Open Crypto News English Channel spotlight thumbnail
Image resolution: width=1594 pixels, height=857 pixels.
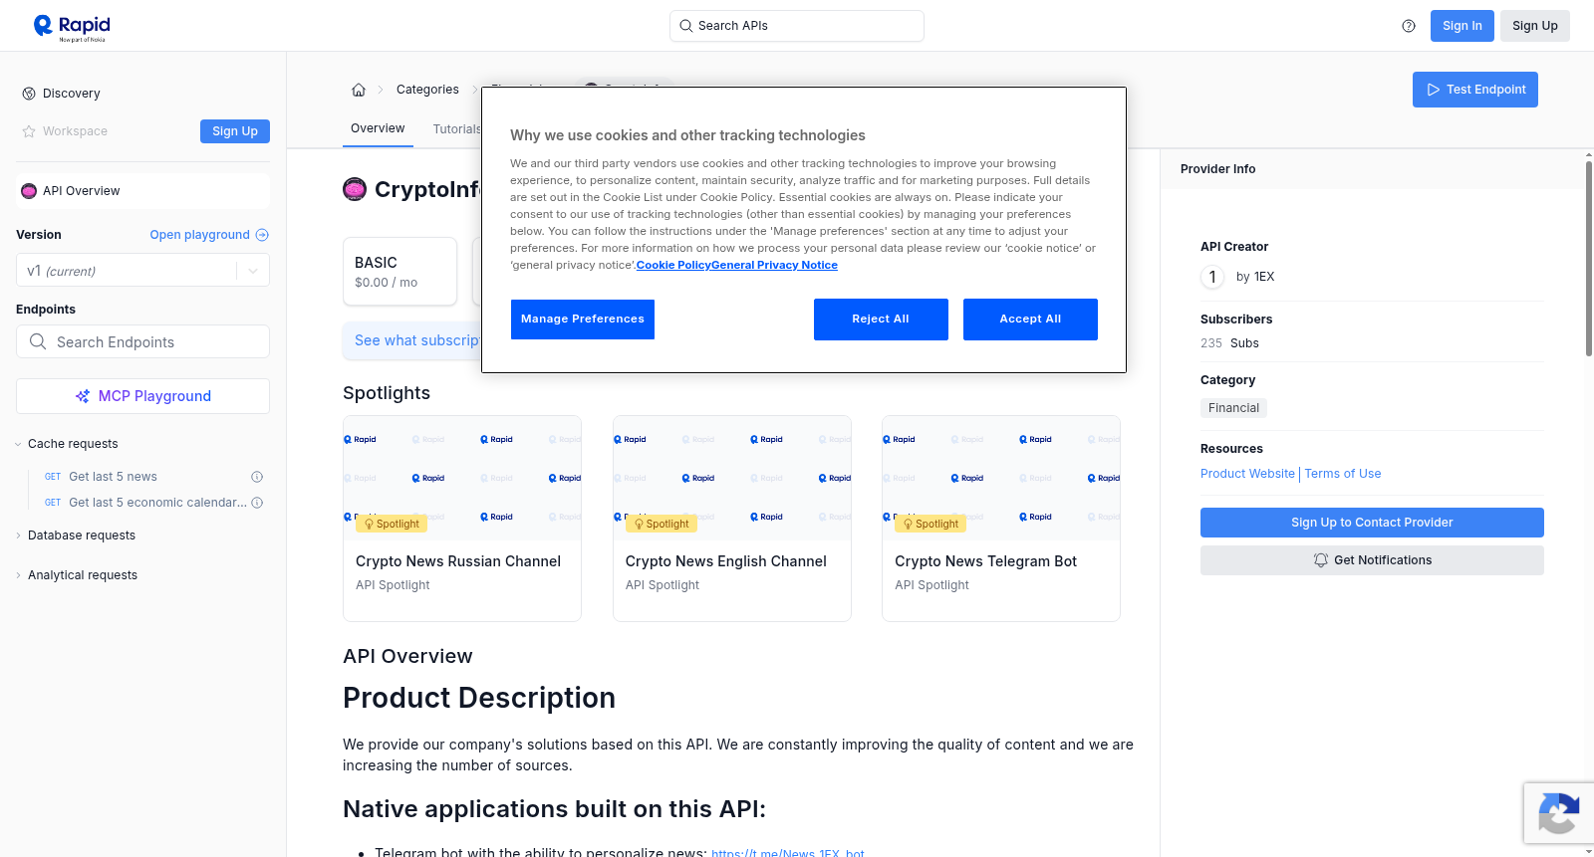[732, 478]
